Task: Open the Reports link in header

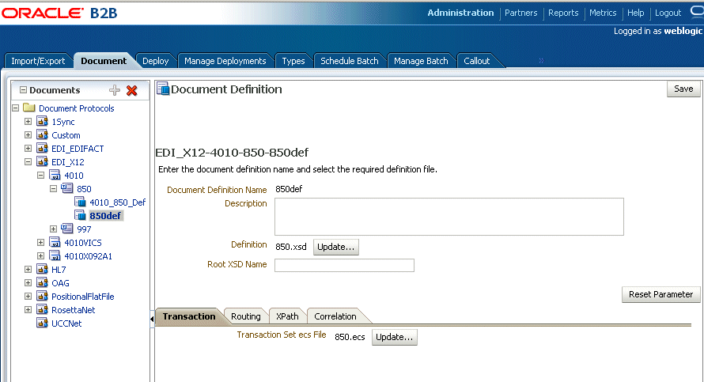Action: pyautogui.click(x=563, y=13)
